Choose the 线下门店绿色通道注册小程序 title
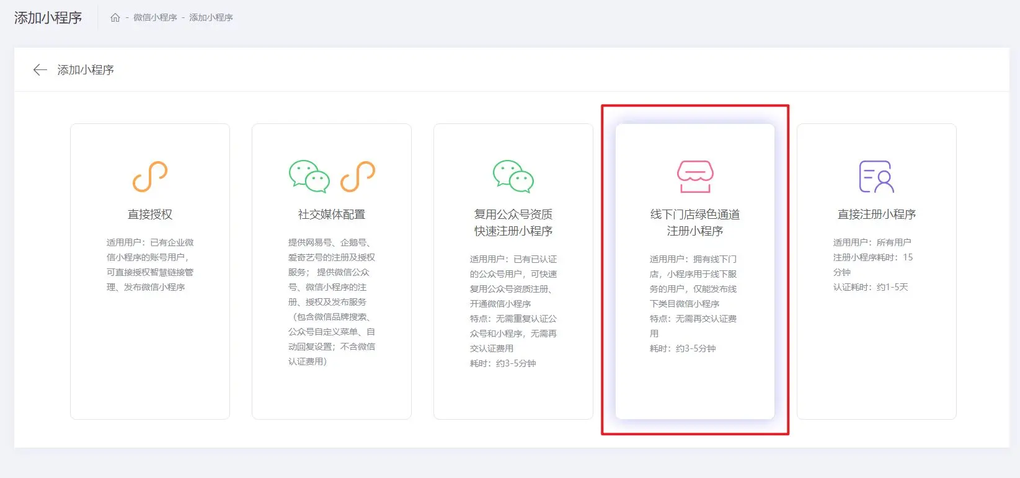Image resolution: width=1020 pixels, height=478 pixels. click(x=695, y=223)
